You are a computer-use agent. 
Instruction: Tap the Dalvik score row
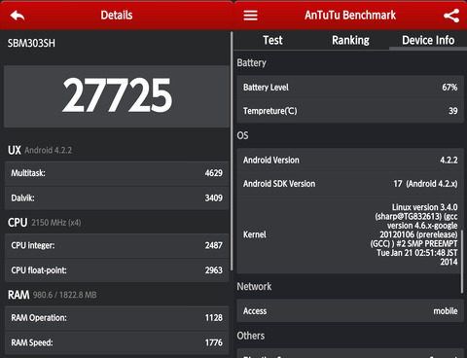pyautogui.click(x=117, y=197)
